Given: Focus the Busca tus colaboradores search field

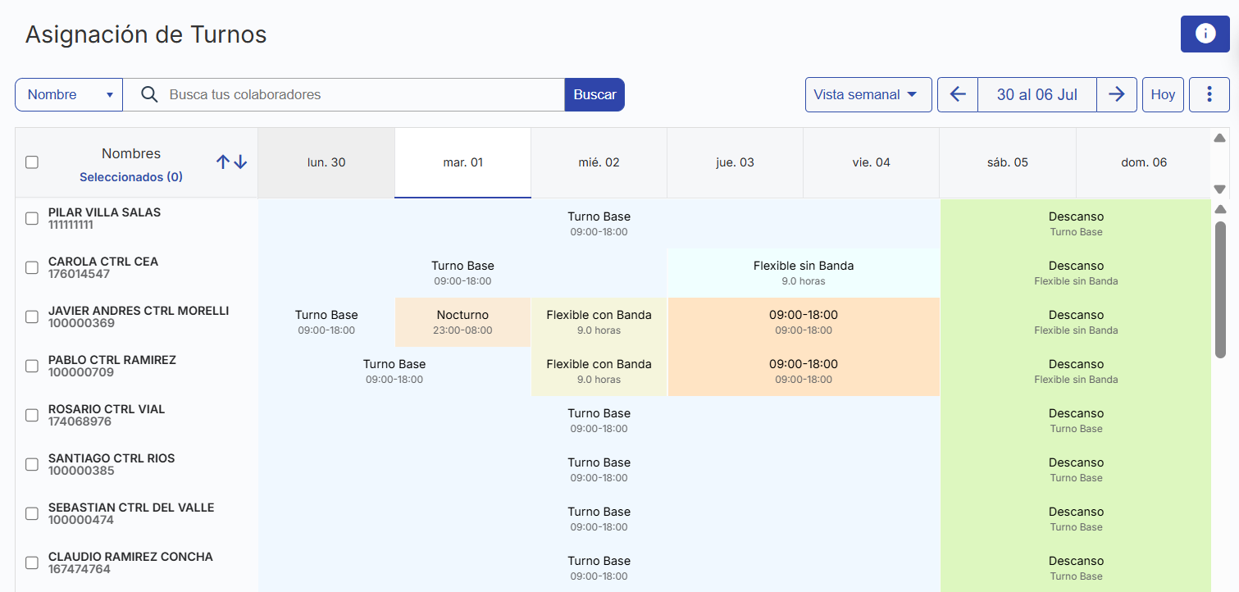Looking at the screenshot, I should point(361,94).
